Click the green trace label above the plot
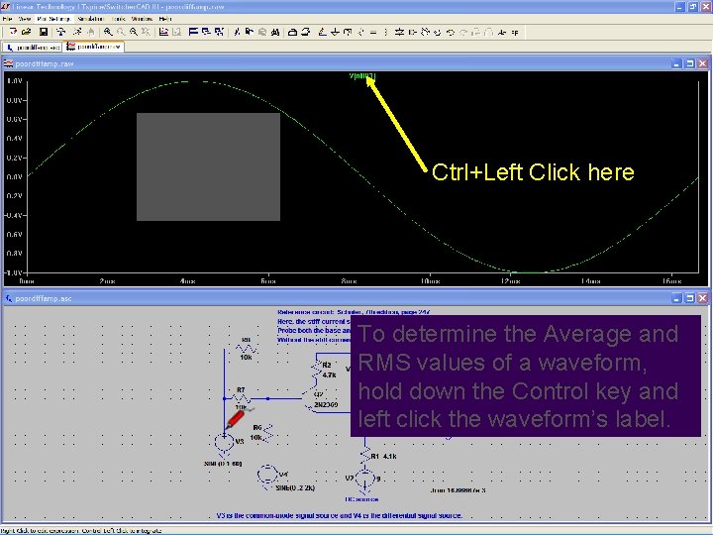 tap(362, 76)
